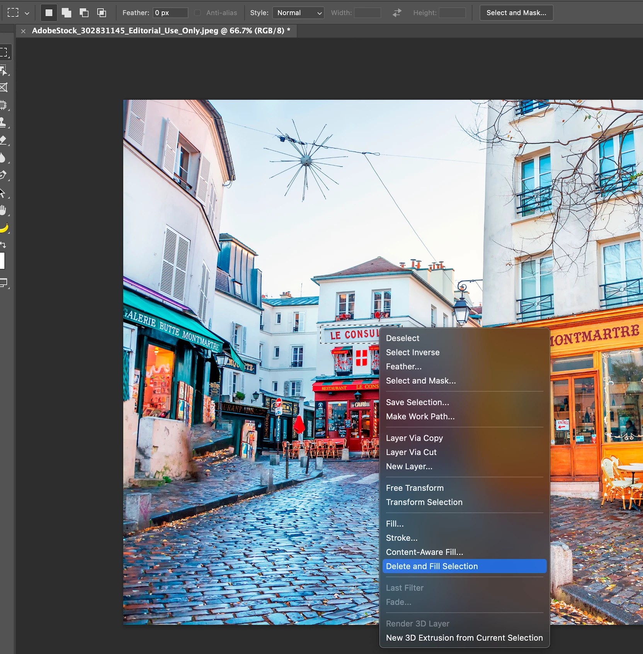This screenshot has width=643, height=654.
Task: Open the white foreground color swatch
Action: (2, 261)
